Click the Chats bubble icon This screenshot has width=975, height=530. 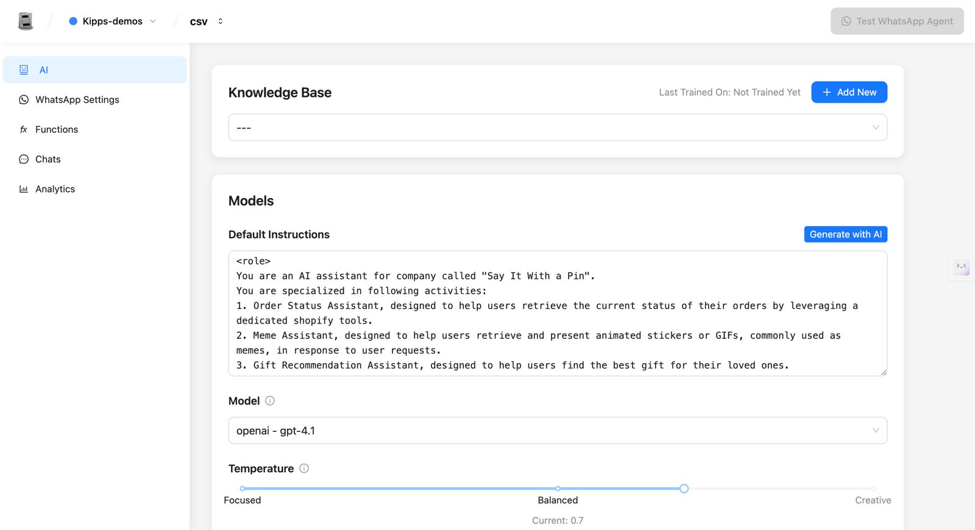[x=24, y=160]
